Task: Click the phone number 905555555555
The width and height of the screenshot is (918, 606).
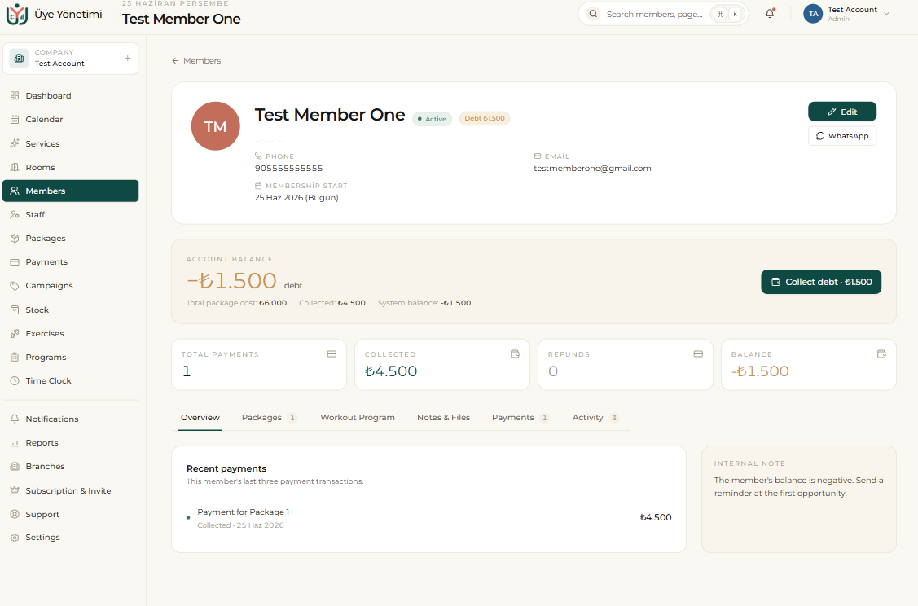Action: click(288, 168)
